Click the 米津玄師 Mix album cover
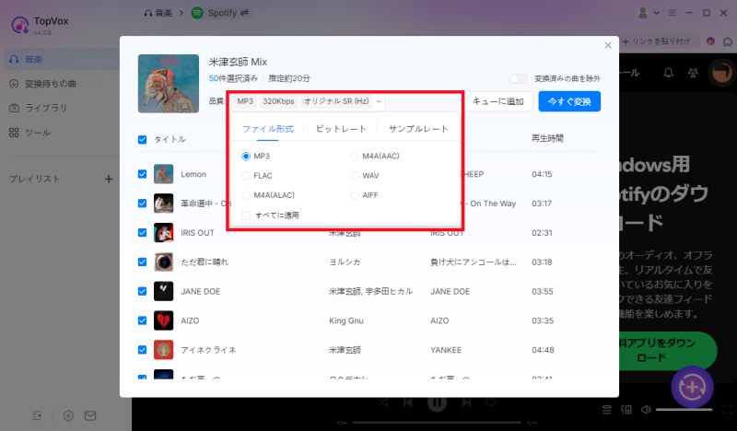The image size is (737, 431). (169, 84)
